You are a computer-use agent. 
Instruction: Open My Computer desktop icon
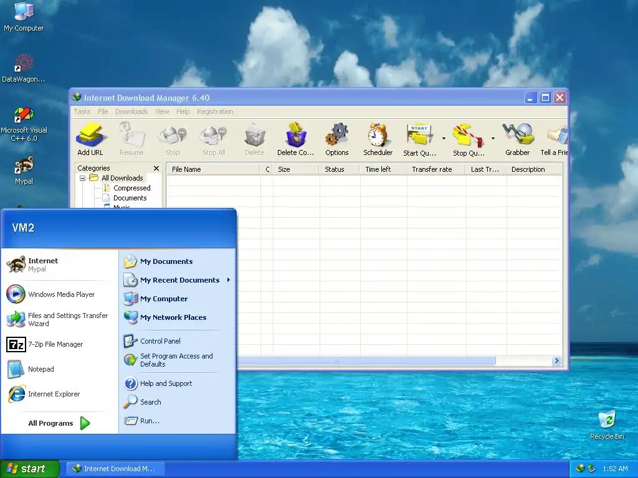(x=24, y=16)
